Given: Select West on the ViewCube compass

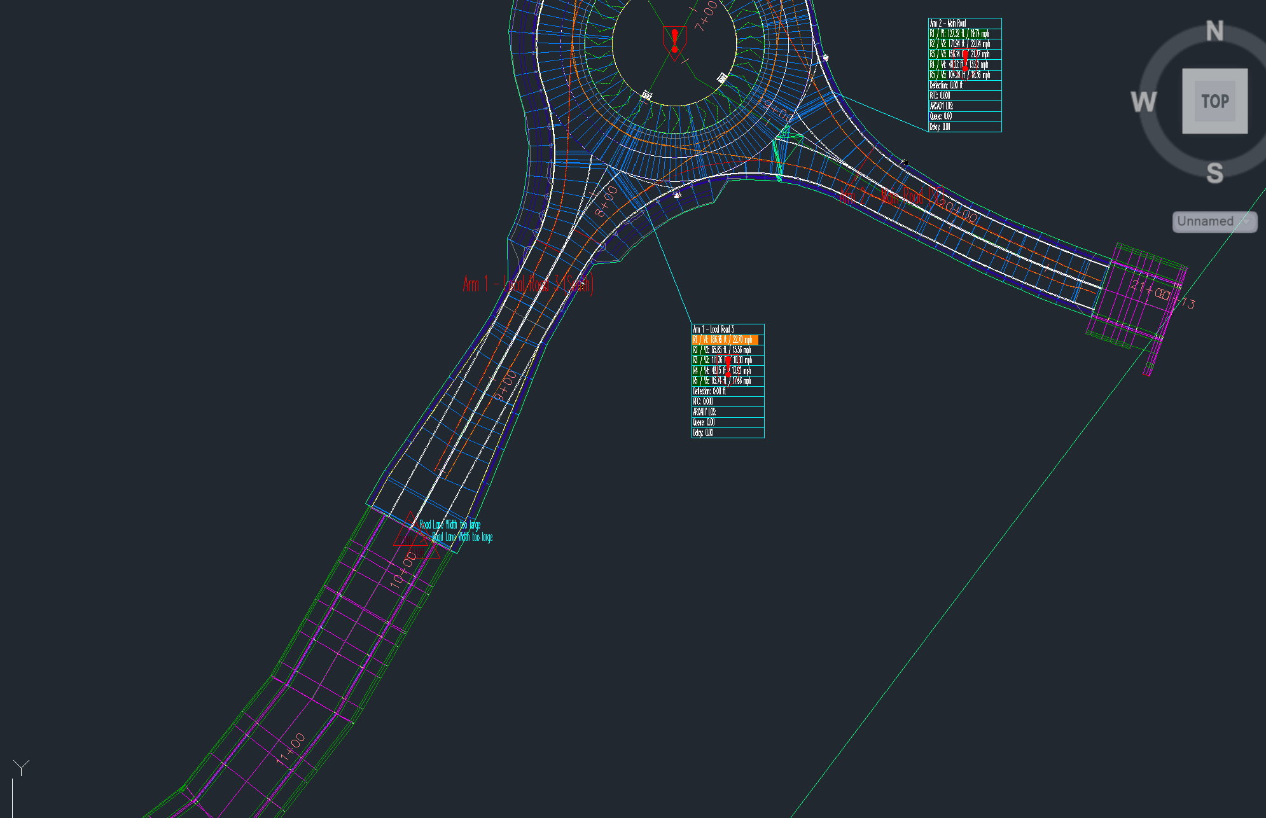Looking at the screenshot, I should tap(1143, 101).
